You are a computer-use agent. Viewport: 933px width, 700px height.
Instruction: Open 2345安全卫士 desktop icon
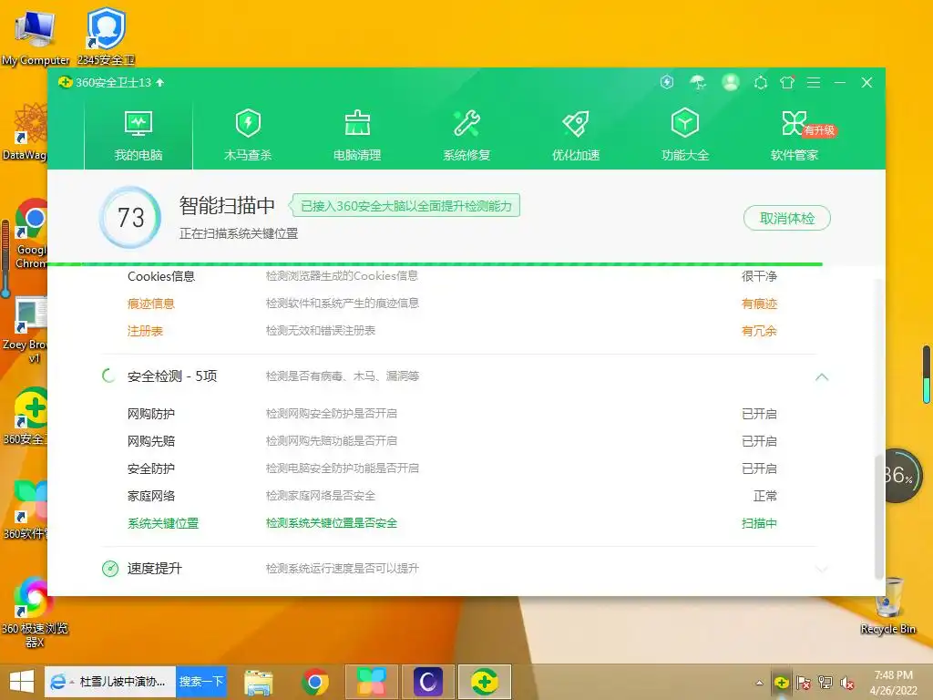(106, 36)
